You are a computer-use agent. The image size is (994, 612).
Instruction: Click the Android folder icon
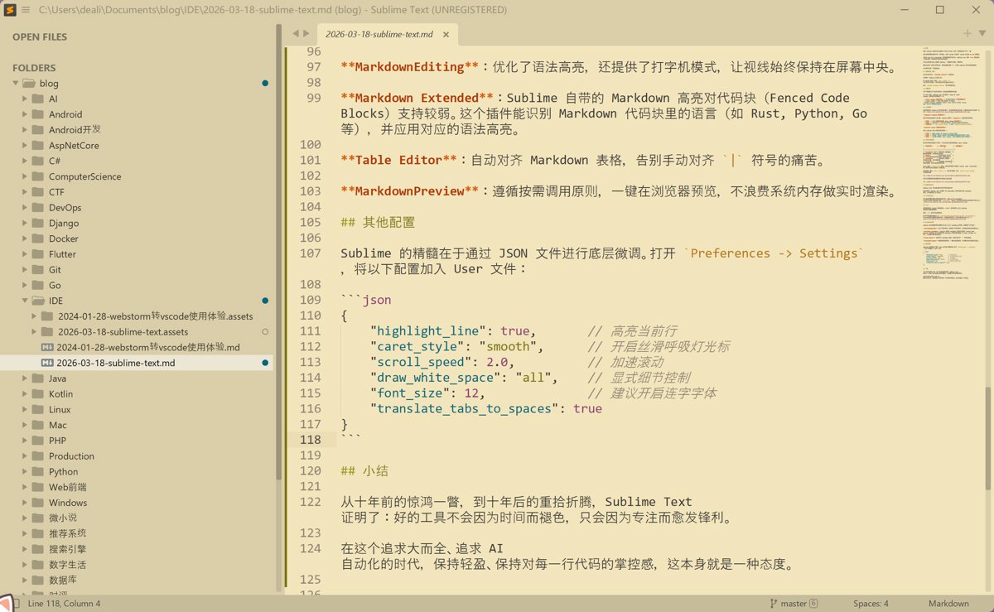(37, 114)
